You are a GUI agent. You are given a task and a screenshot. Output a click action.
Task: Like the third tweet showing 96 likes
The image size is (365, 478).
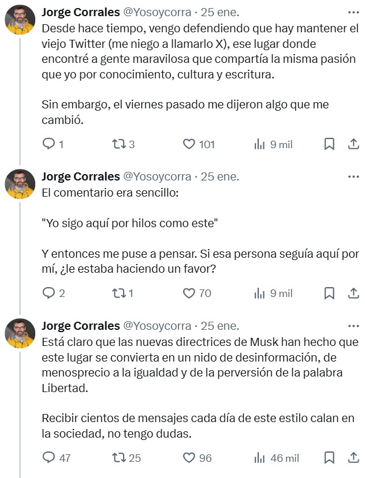pyautogui.click(x=190, y=458)
